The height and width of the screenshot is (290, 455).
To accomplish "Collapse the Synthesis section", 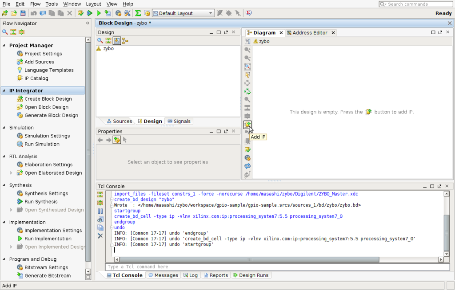I will click(4, 185).
